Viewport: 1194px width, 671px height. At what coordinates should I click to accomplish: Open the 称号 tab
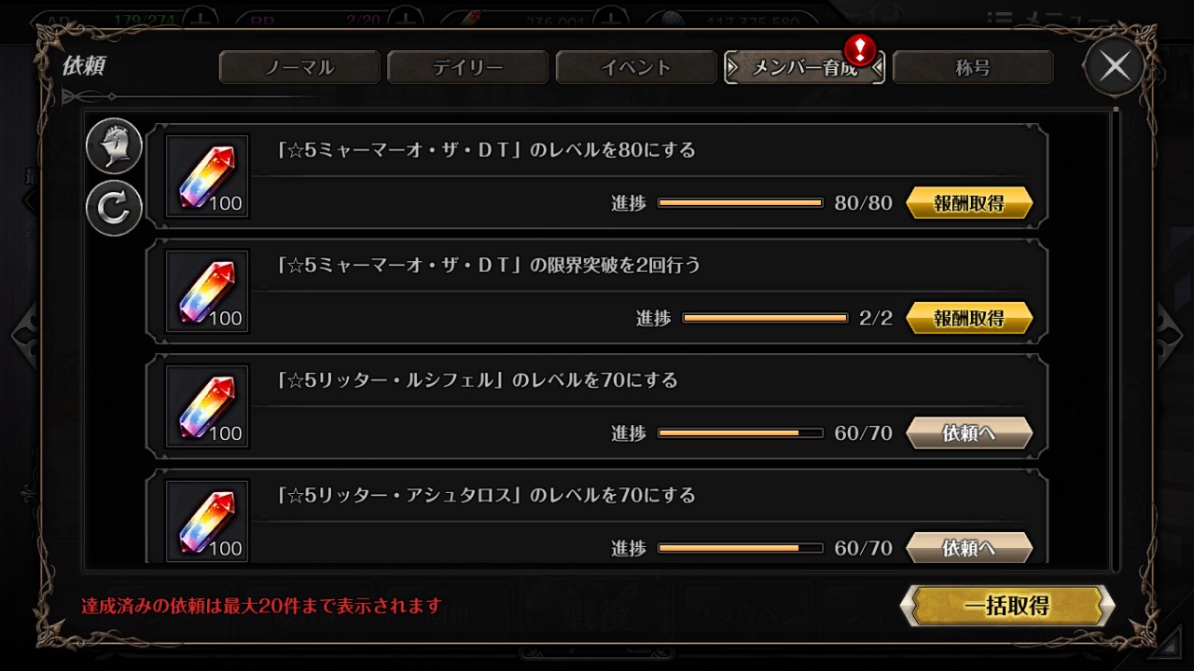[x=973, y=68]
